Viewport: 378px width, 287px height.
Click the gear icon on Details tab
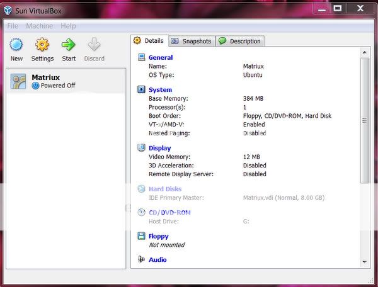pyautogui.click(x=137, y=40)
